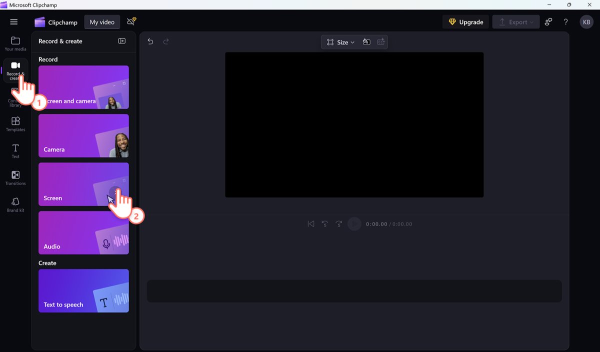Viewport: 600px width, 352px height.
Task: Open the main hamburger menu
Action: pyautogui.click(x=14, y=21)
